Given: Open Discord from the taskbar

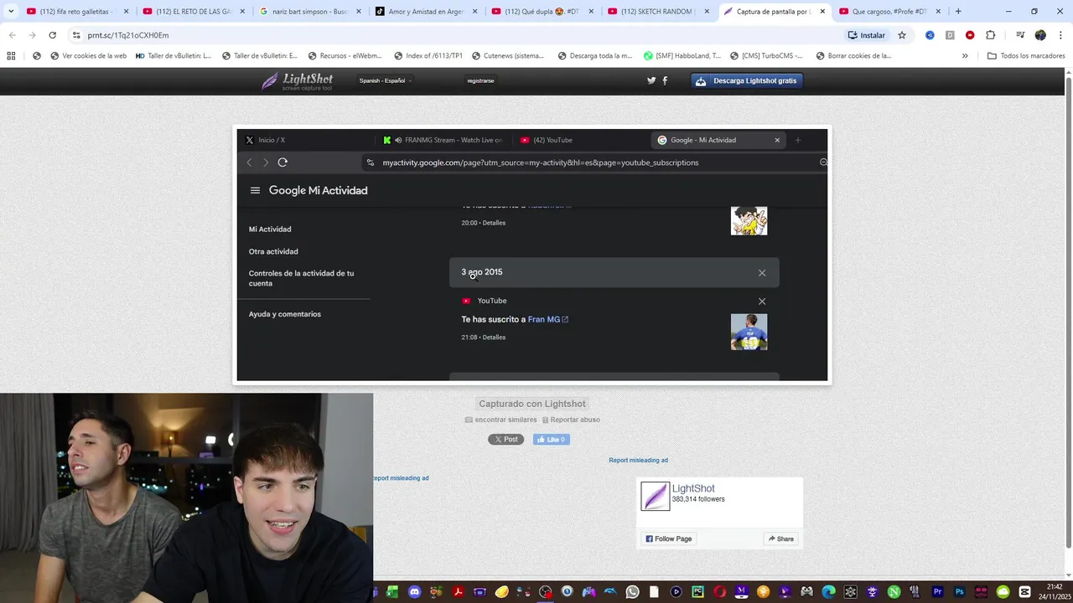Looking at the screenshot, I should pos(414,592).
